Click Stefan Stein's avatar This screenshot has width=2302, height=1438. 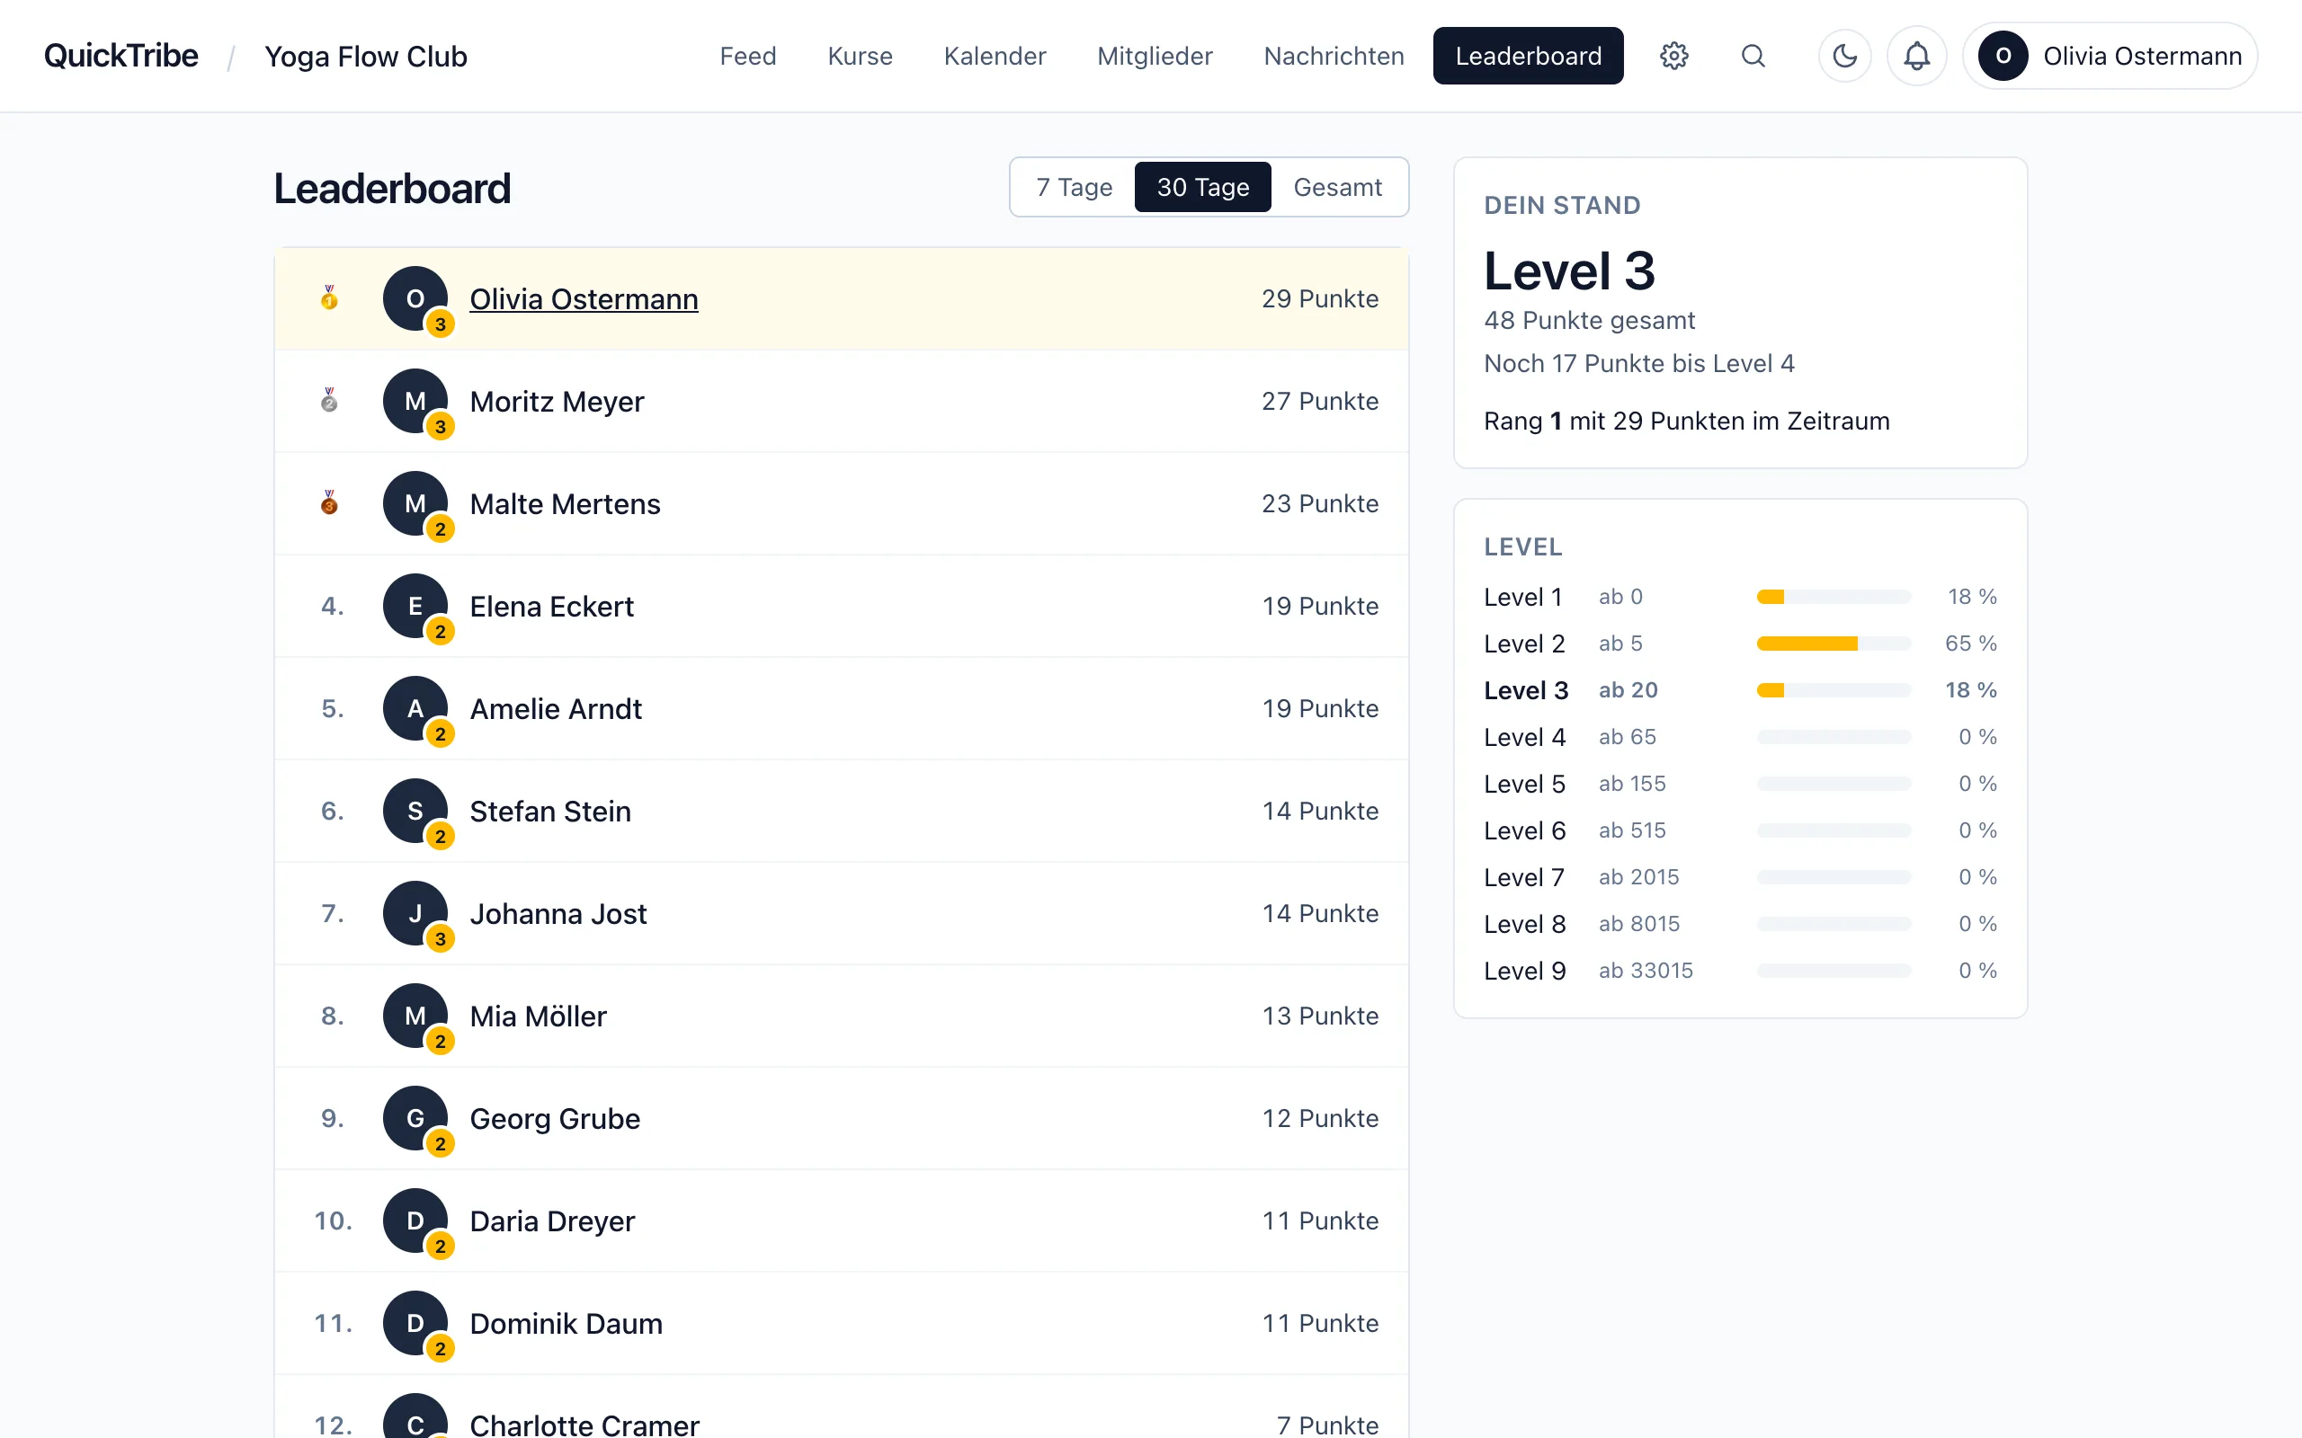click(415, 812)
